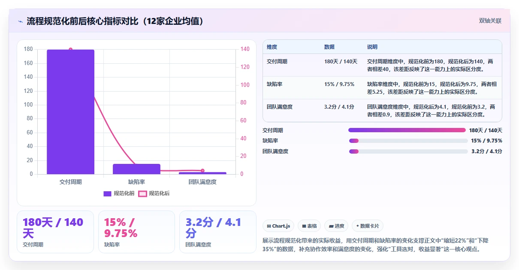This screenshot has height=270, width=519.
Task: Toggle the 规范化后 legend swatch
Action: coord(143,194)
